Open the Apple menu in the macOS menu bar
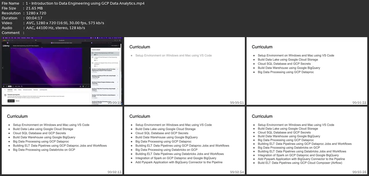The height and width of the screenshot is (176, 369). (3, 38)
